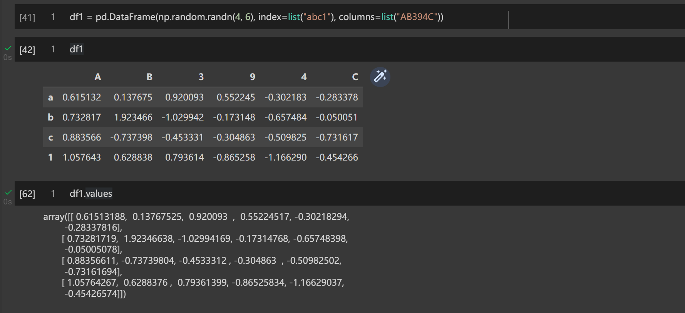Click table value -0.302183
This screenshot has height=313, width=685.
click(x=286, y=97)
